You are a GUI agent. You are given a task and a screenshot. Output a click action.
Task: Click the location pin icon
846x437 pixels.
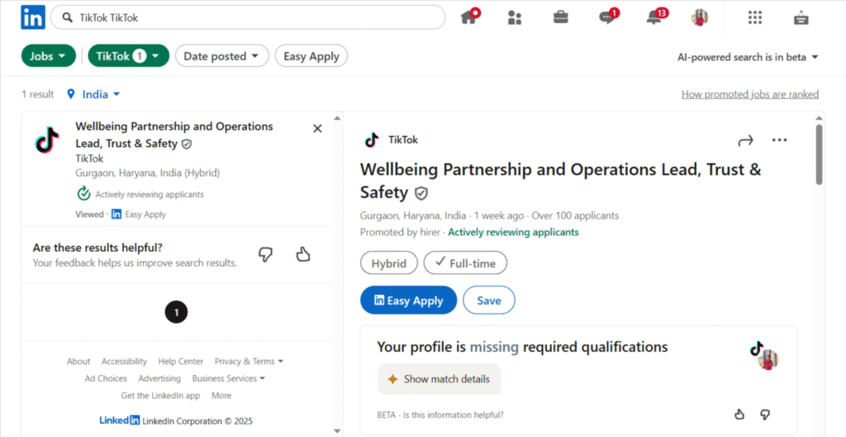point(70,94)
